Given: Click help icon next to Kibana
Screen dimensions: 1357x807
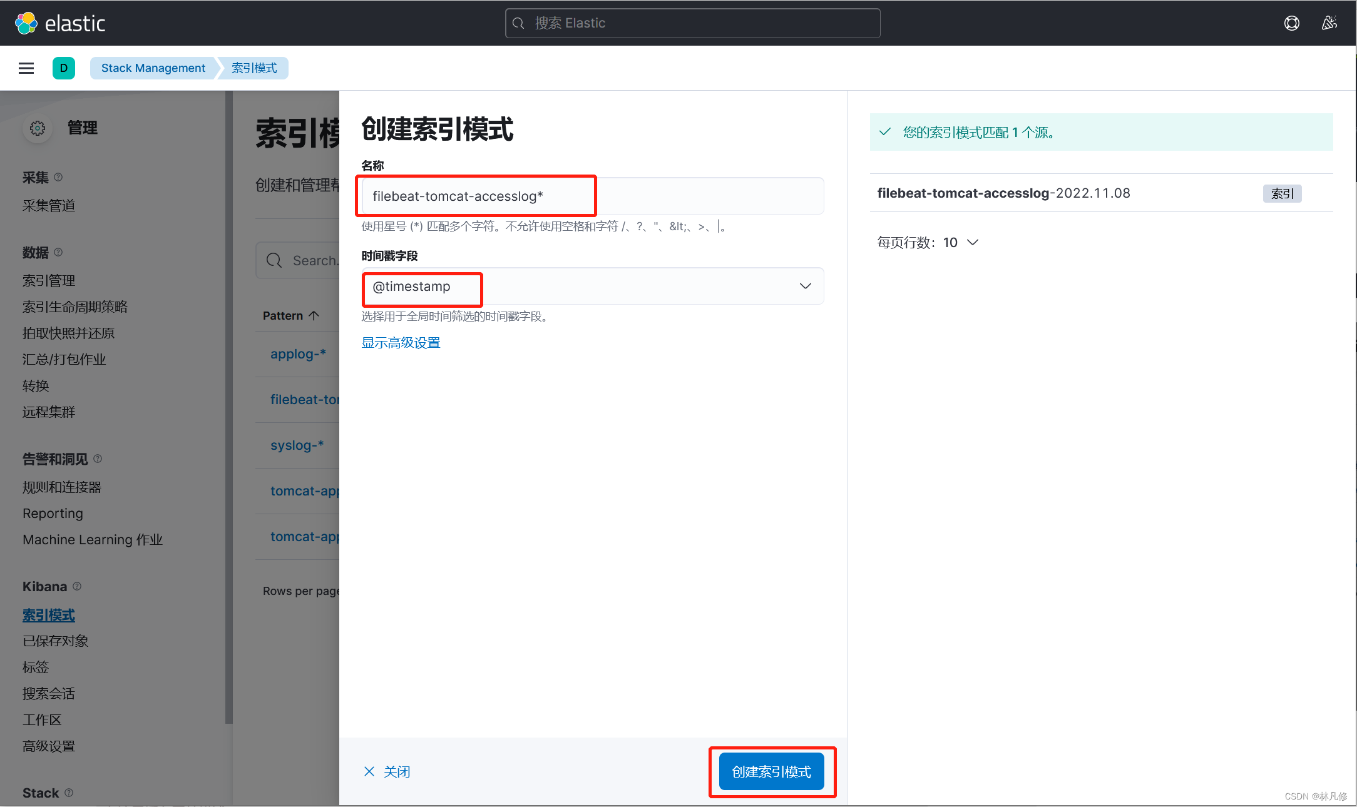Looking at the screenshot, I should [77, 586].
